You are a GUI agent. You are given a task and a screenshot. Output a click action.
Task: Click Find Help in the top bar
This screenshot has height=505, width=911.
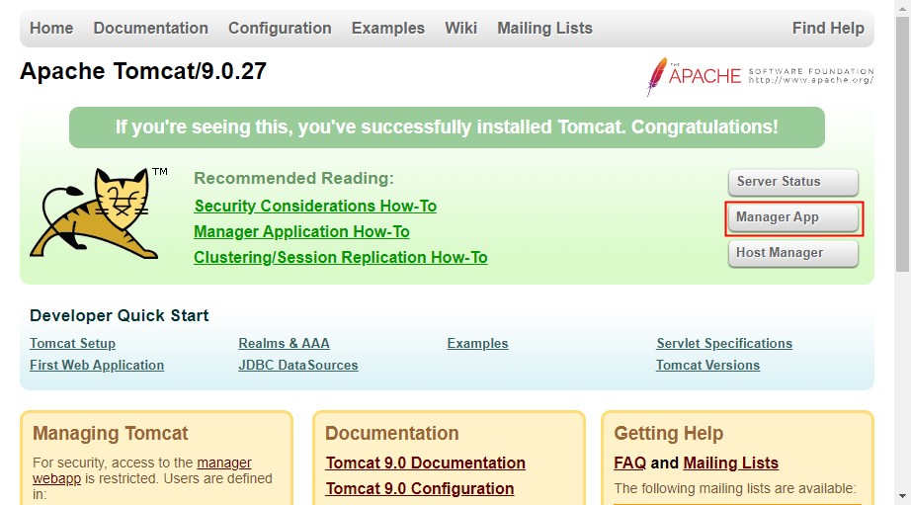pyautogui.click(x=827, y=29)
